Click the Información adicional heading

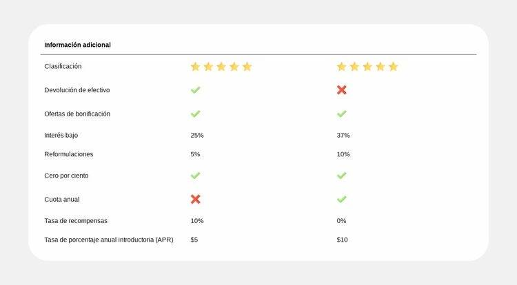coord(77,45)
